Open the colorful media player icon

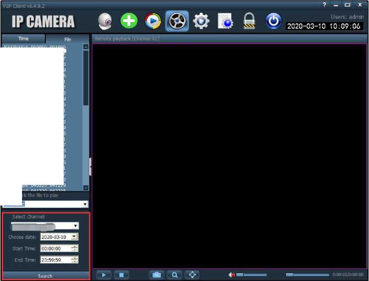(x=153, y=21)
